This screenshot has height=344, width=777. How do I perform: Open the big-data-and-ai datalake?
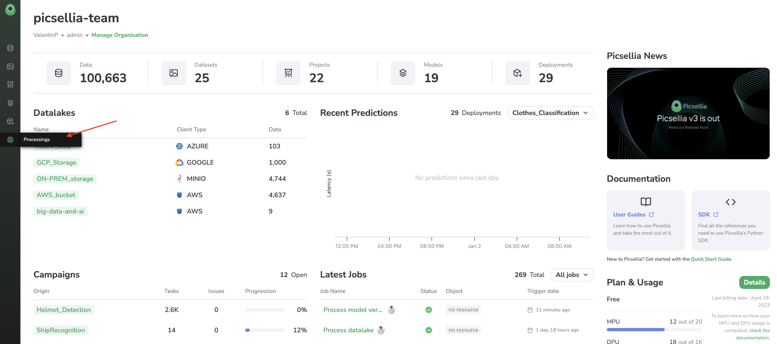pos(60,211)
